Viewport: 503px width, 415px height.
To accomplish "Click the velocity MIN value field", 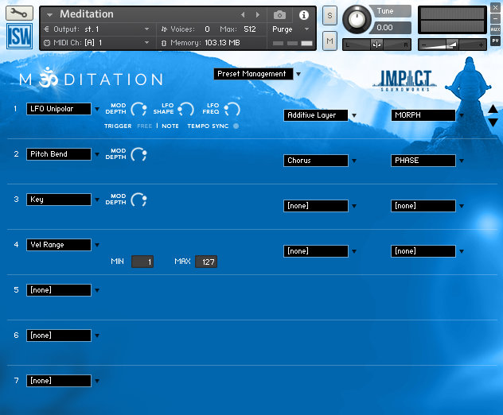I will click(142, 262).
